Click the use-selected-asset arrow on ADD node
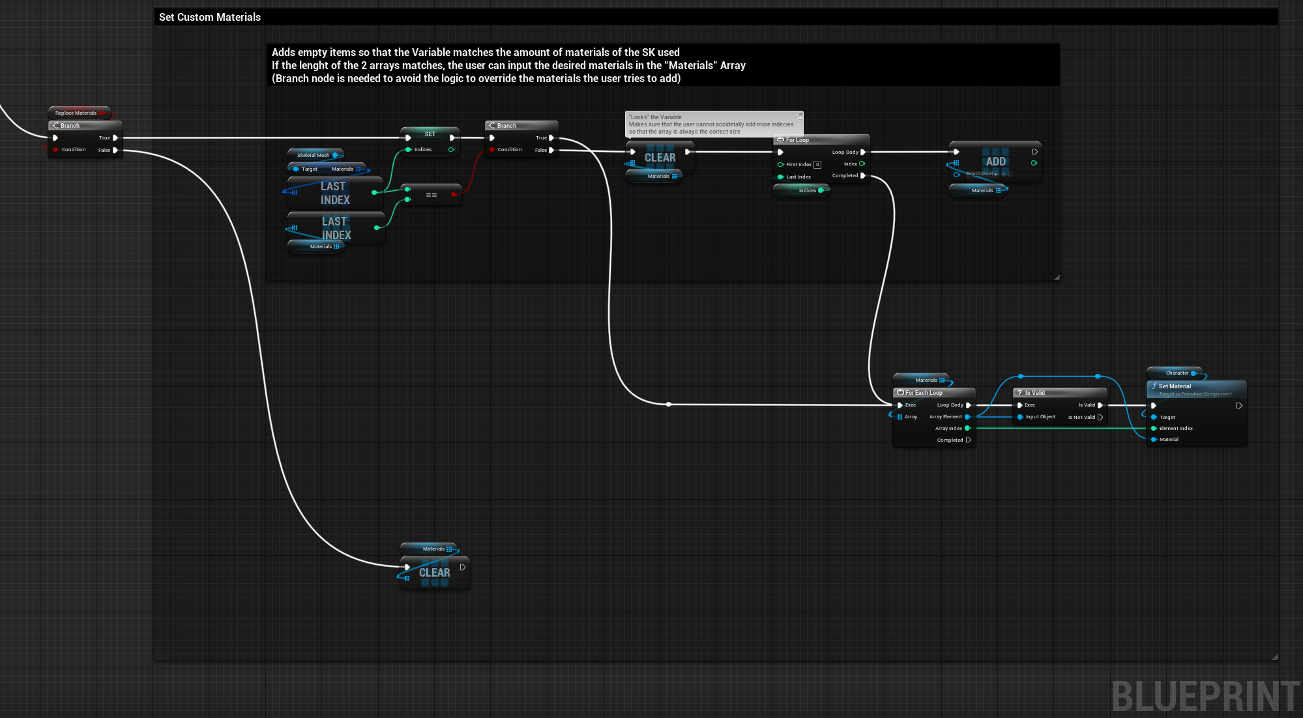This screenshot has width=1303, height=718. click(1004, 174)
